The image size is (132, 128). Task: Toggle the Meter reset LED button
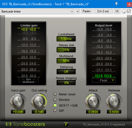pos(55,94)
